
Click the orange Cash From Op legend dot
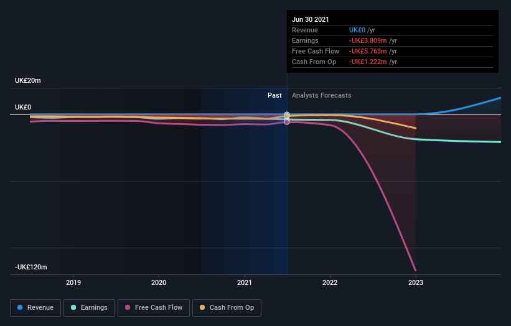(202, 307)
